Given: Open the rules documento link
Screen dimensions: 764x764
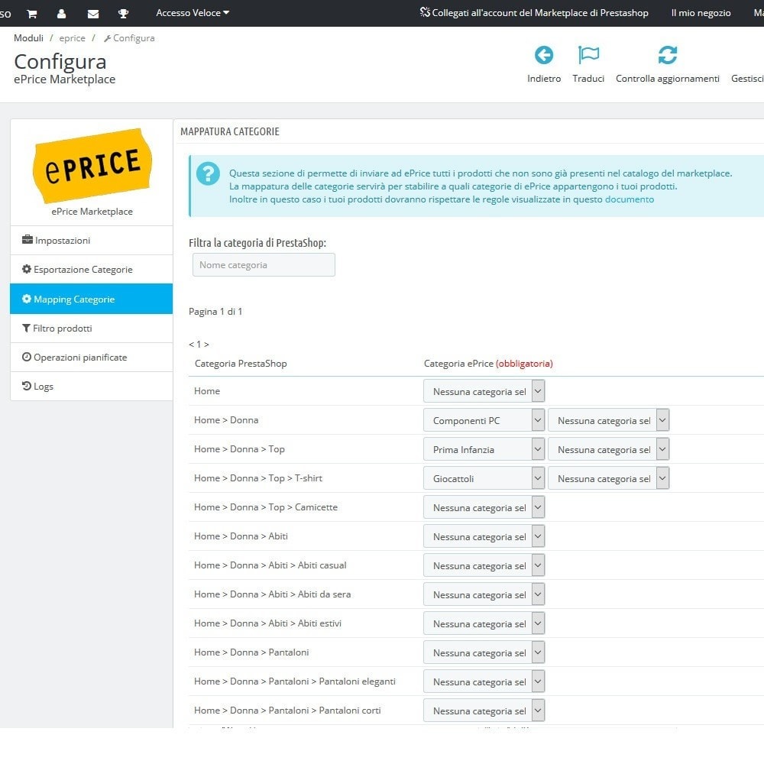Looking at the screenshot, I should (629, 199).
